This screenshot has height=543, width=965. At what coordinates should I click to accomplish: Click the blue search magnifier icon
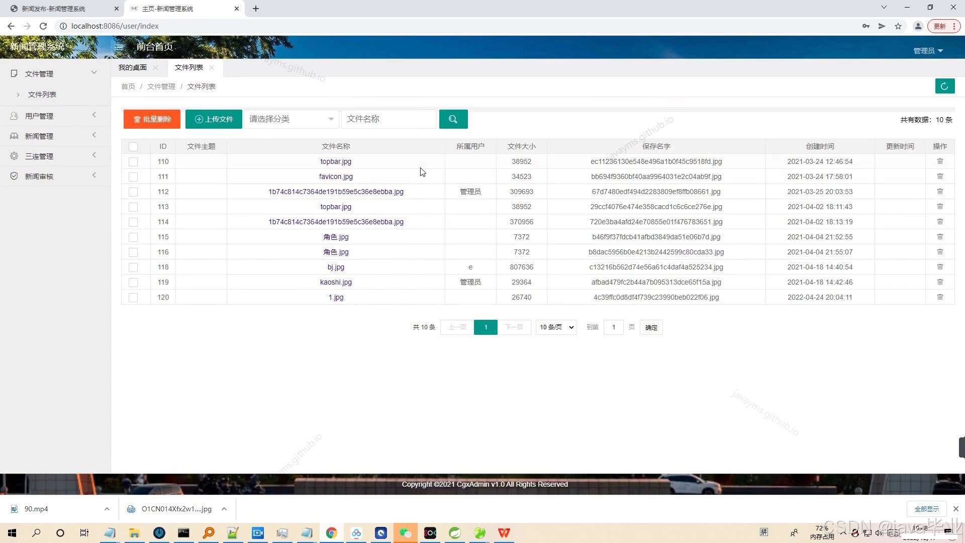pos(453,119)
